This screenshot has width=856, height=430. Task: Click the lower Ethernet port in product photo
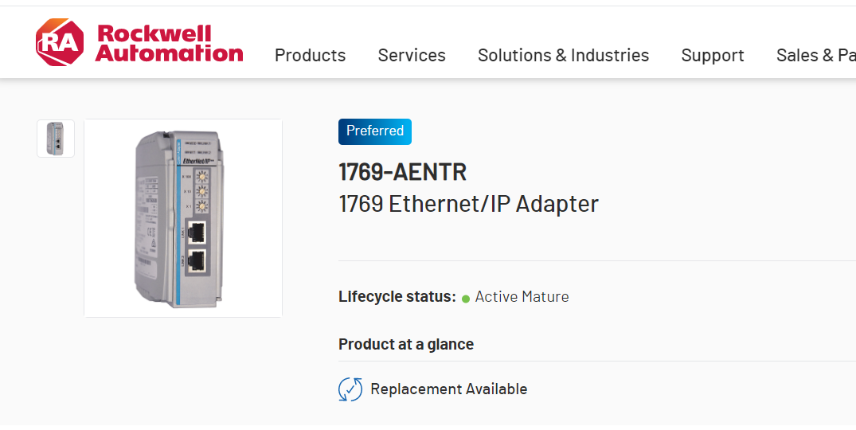pyautogui.click(x=197, y=260)
